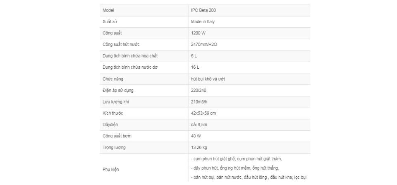Click the "hút bụi khô và ướt" text
Screen dimensions: 397x185
[x=208, y=79]
